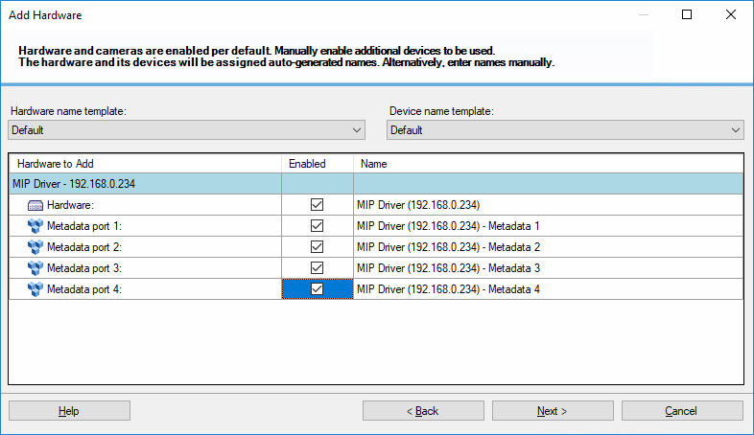This screenshot has height=435, width=754.
Task: Edit the Metadata 2 name field
Action: point(548,247)
